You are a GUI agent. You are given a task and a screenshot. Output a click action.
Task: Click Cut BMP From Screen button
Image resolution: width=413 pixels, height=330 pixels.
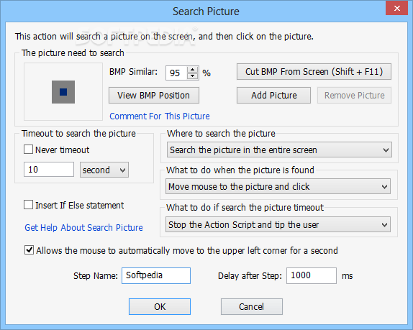(314, 72)
